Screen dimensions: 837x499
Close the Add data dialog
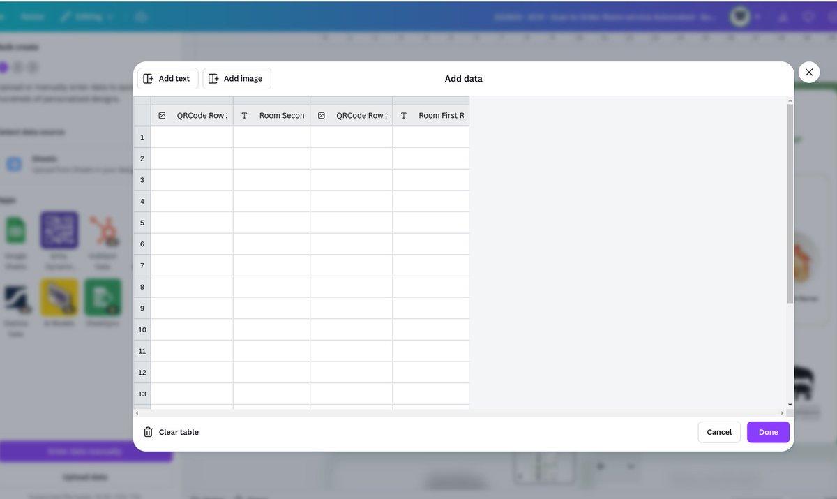(x=809, y=72)
